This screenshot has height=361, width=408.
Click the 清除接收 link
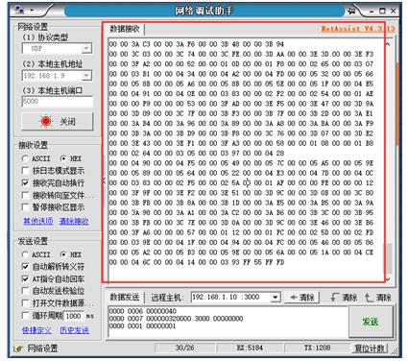click(x=74, y=221)
